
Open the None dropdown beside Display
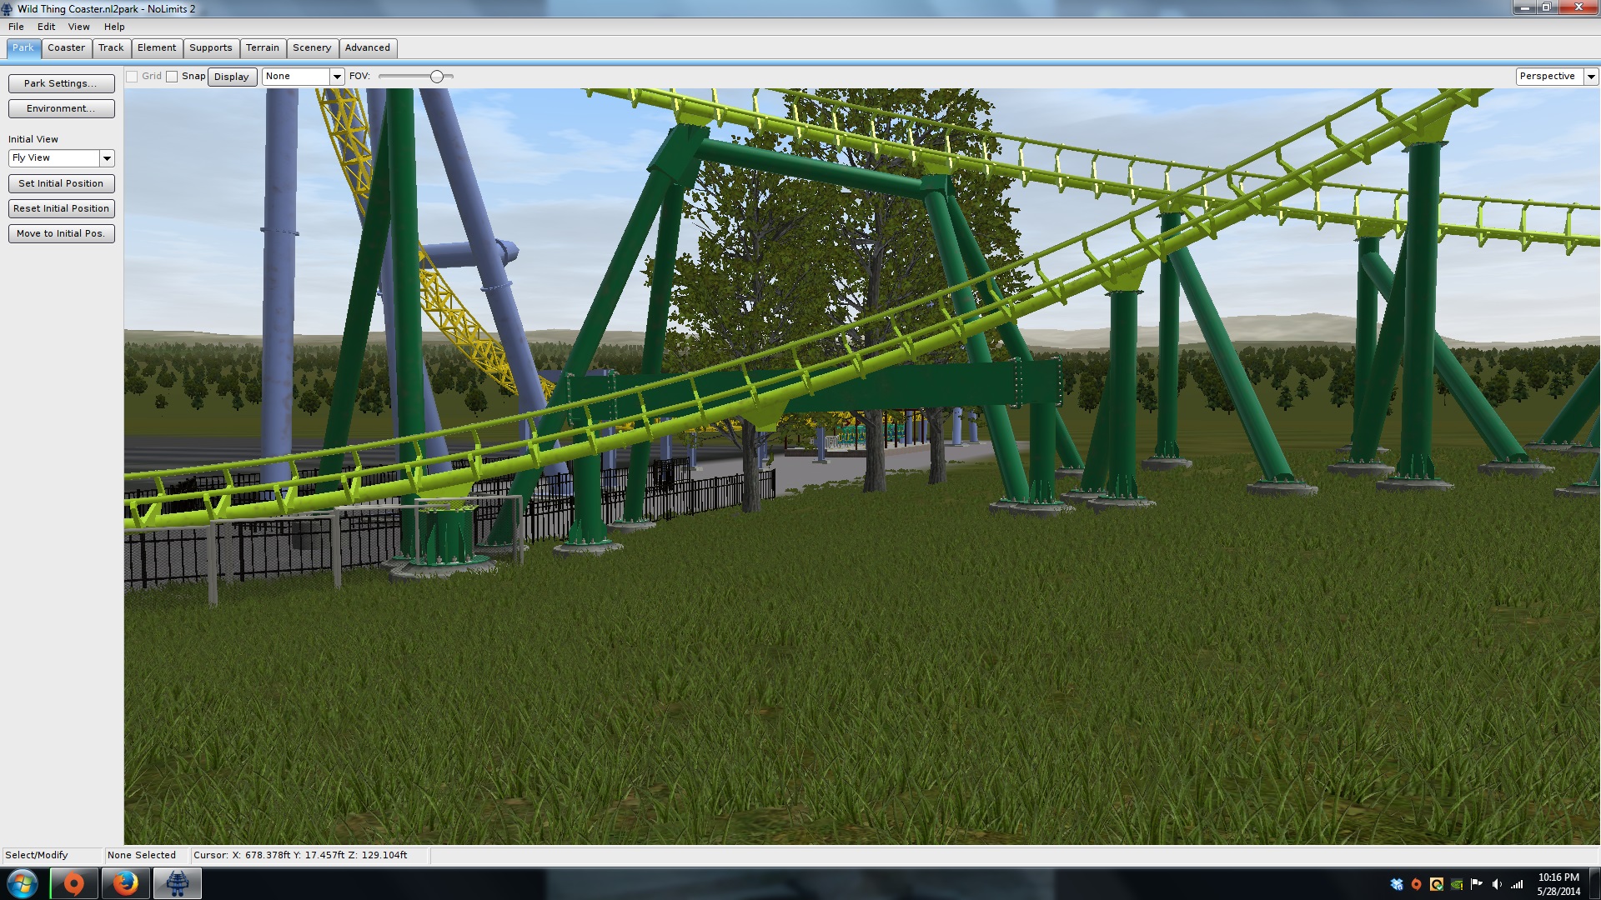[337, 77]
